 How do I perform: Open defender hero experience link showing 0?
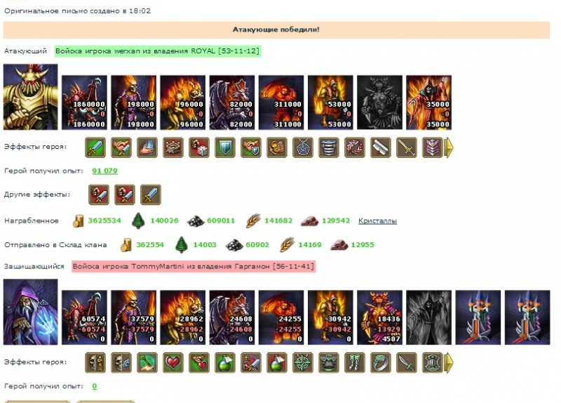pos(95,386)
